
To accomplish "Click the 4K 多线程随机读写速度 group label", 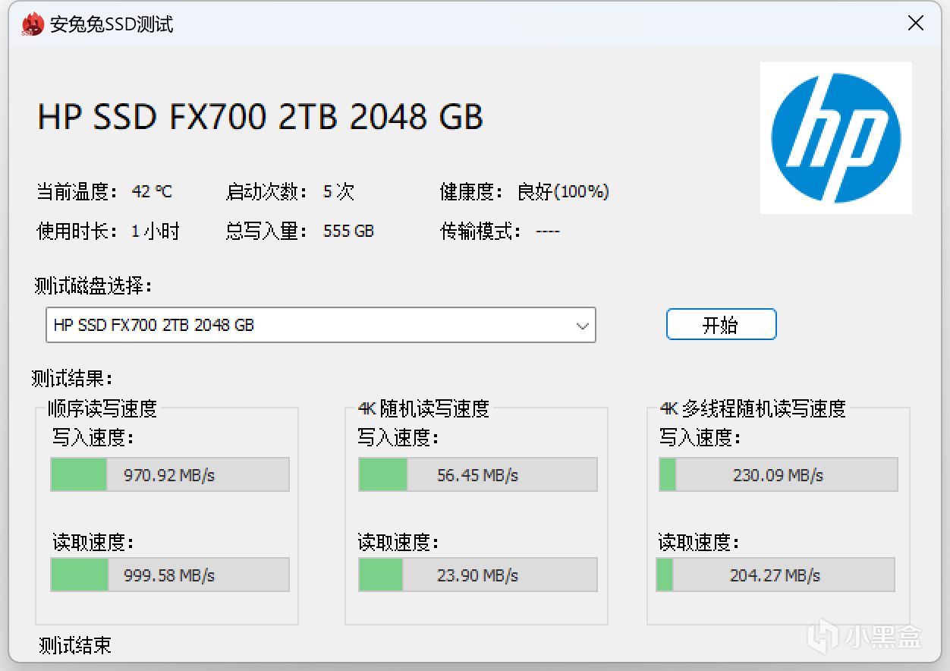I will 752,409.
